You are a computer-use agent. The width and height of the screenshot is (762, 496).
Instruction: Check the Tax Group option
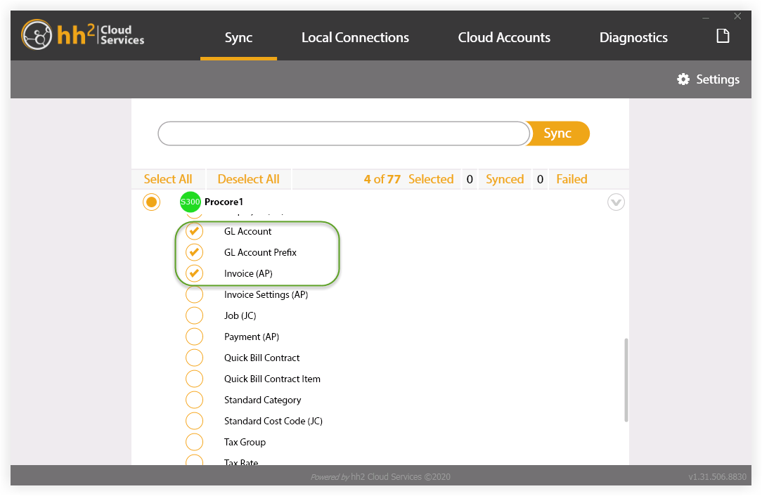click(194, 442)
